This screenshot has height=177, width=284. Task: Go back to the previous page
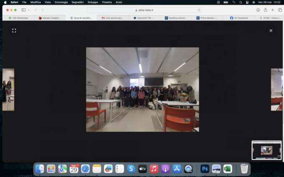point(35,10)
